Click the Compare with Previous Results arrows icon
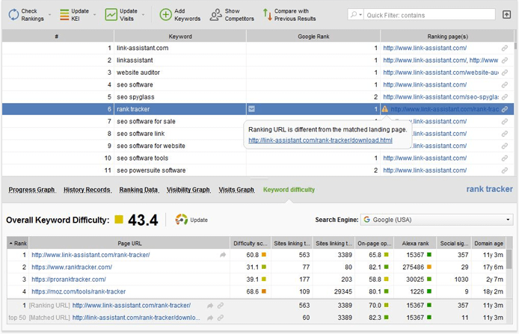 pyautogui.click(x=268, y=15)
